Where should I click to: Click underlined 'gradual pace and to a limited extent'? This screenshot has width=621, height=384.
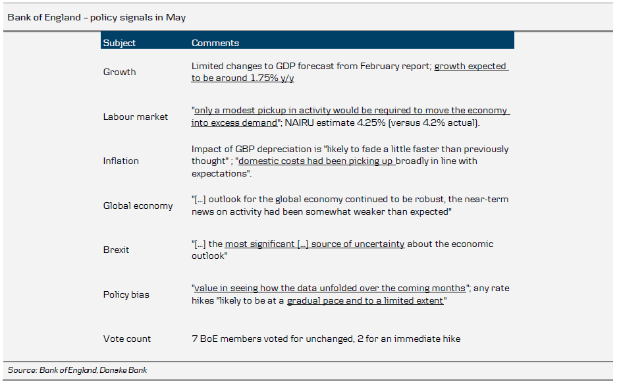365,300
